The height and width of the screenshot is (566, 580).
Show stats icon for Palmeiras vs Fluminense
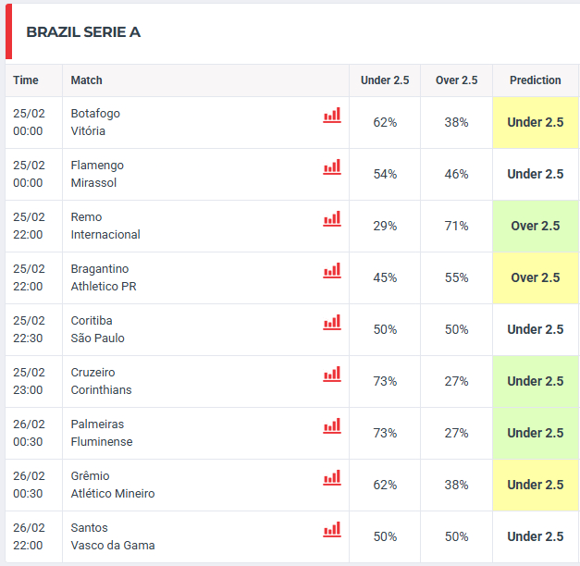[x=331, y=426]
